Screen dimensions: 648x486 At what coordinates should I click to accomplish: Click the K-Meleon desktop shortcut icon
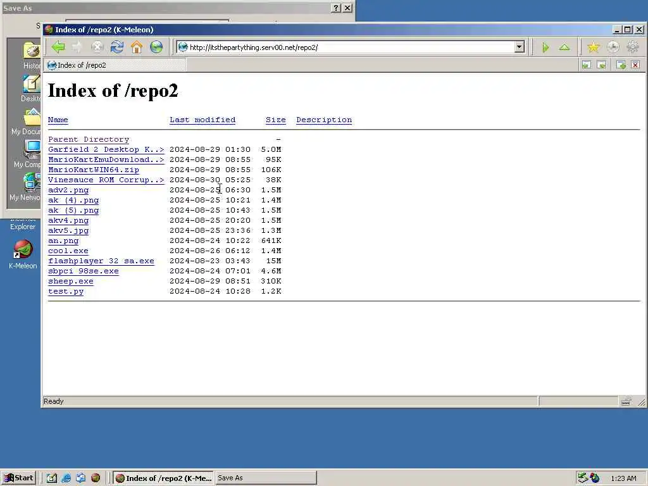[23, 249]
